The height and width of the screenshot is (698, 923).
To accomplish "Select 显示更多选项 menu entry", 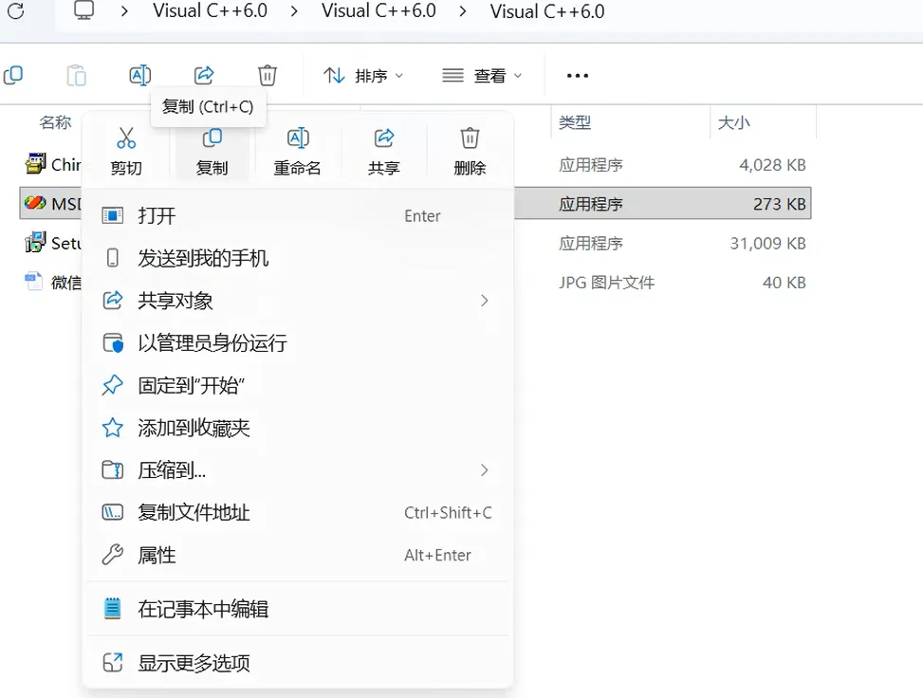I will click(298, 663).
